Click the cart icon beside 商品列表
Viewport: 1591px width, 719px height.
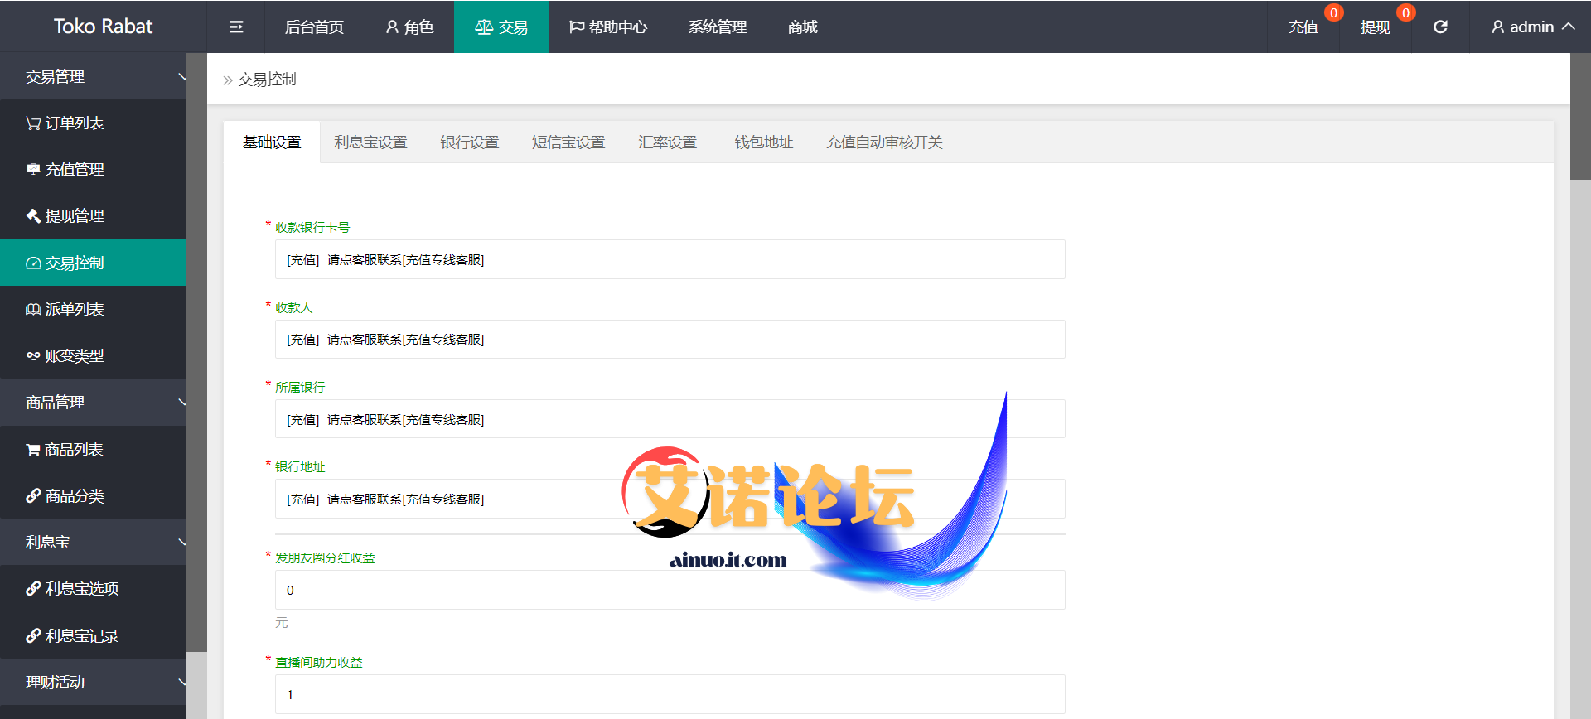click(33, 450)
